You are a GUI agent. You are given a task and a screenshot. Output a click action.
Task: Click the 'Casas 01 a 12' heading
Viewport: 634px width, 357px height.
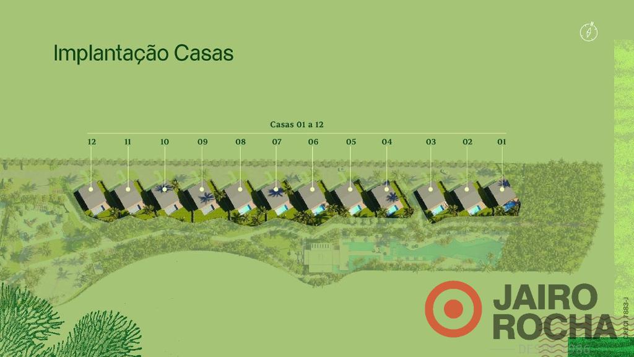click(297, 125)
